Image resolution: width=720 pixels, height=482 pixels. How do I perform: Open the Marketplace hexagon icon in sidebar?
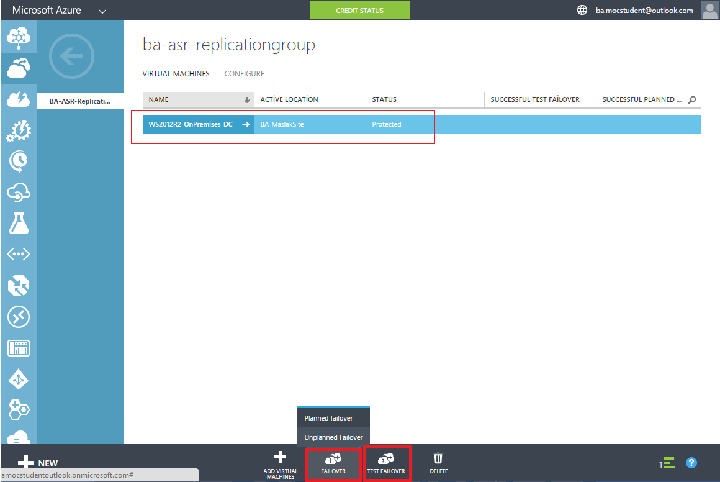[x=19, y=410]
